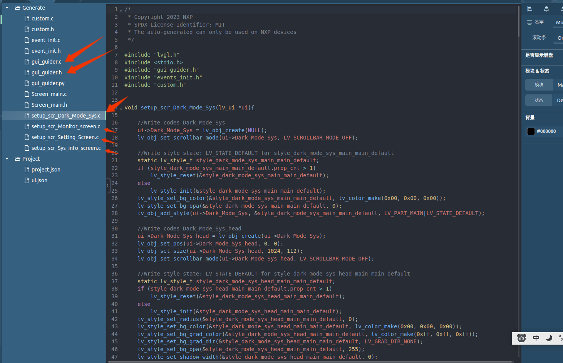563x363 pixels.
Task: Toggle the moon icon in IME bar
Action: pos(549,338)
